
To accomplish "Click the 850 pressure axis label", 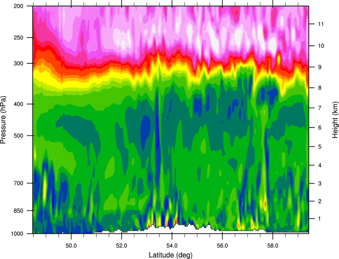I will point(19,211).
